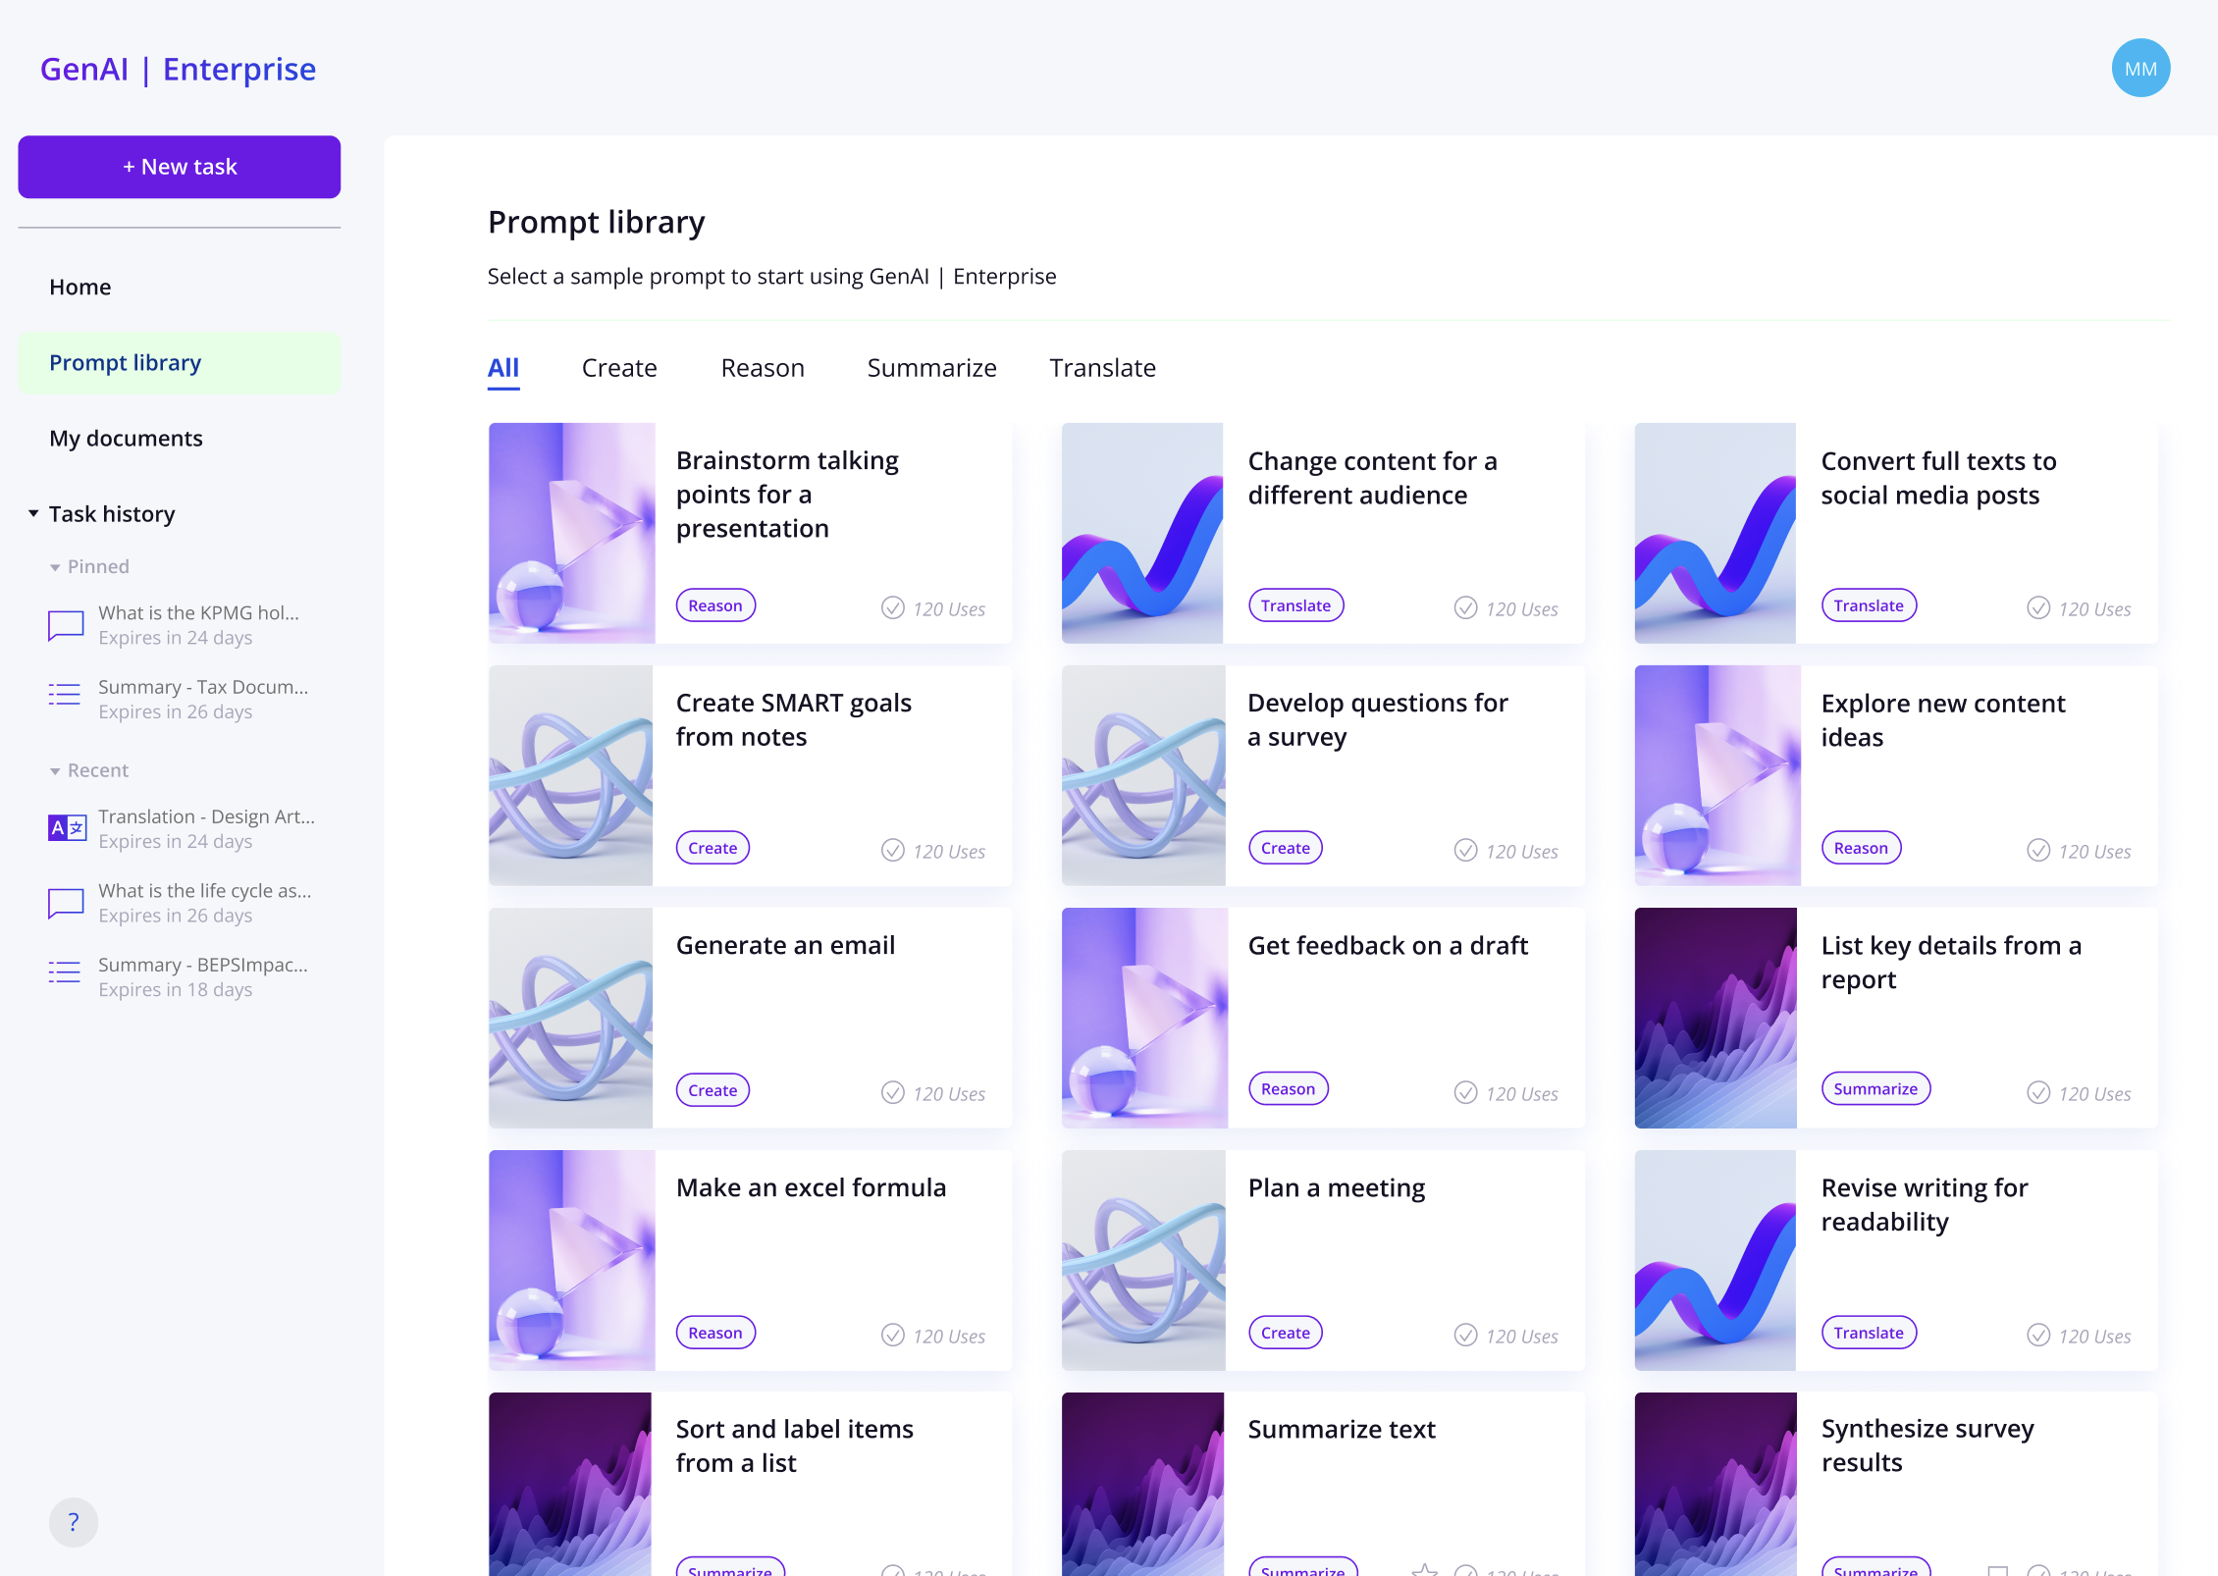2218x1576 pixels.
Task: Click the Summary BEPSImpact list icon
Action: coord(65,972)
